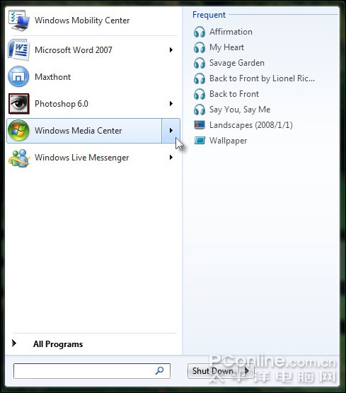The height and width of the screenshot is (393, 346).
Task: Click headphones icon beside Say You, Say Me
Action: (200, 110)
